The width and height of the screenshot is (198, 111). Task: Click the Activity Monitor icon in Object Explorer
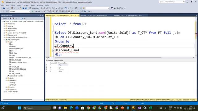pyautogui.click(x=24, y=18)
